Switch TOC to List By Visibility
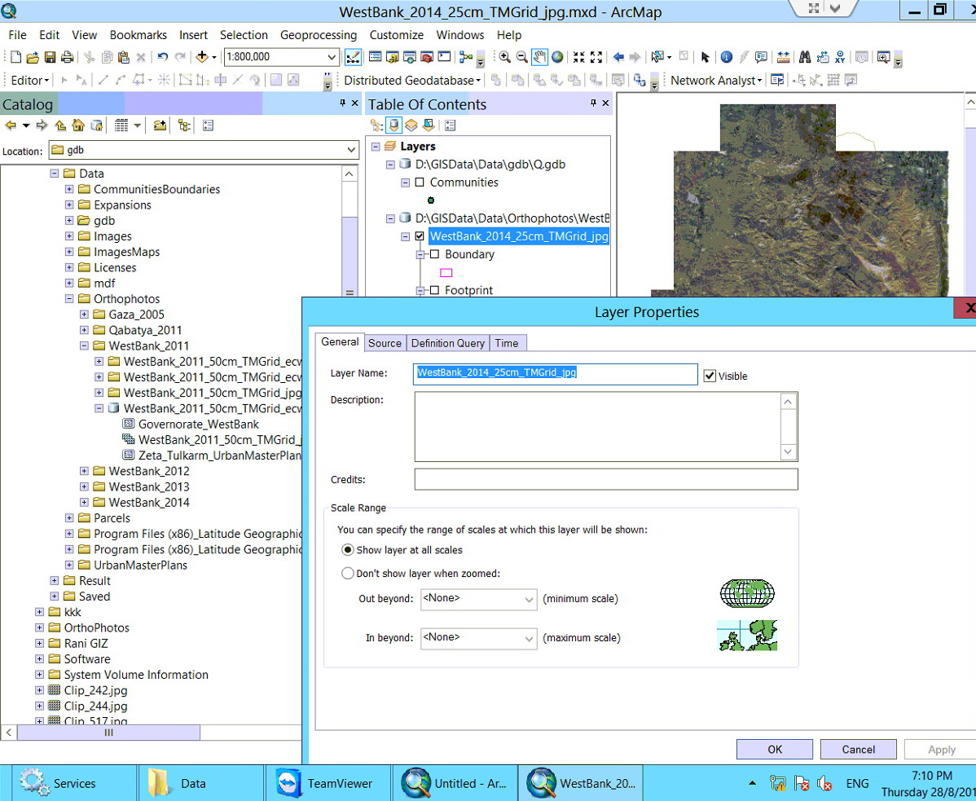This screenshot has height=801, width=976. [411, 125]
